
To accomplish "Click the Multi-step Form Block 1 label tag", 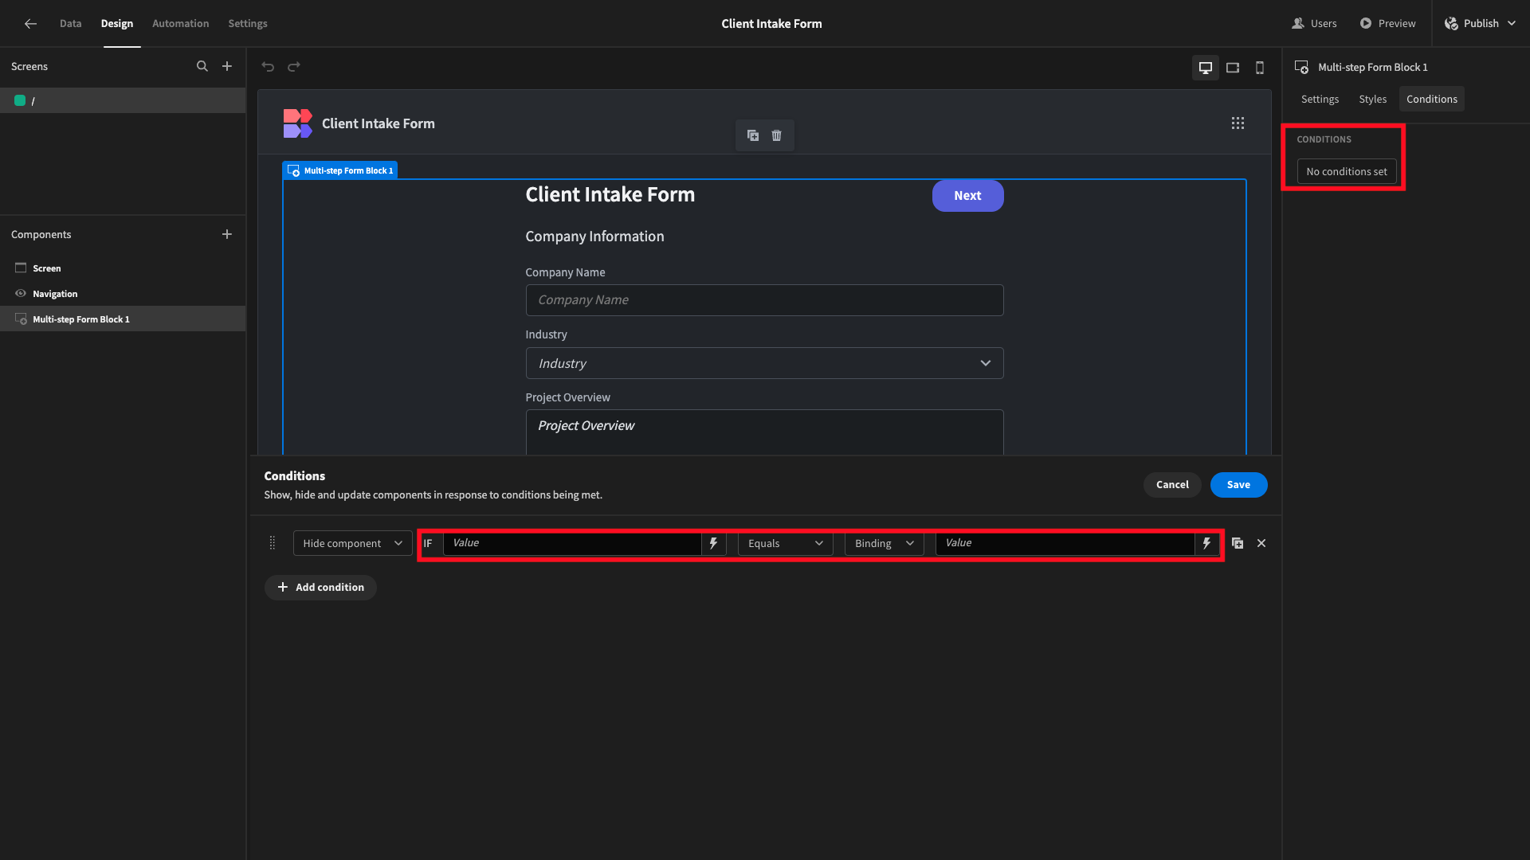I will click(x=340, y=170).
